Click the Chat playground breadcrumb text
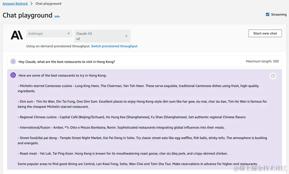 48,3
